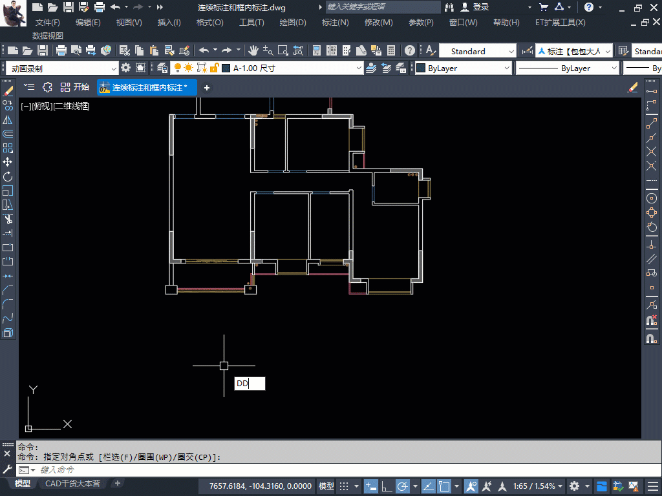Select the Pan hand tool
662x496 pixels.
click(x=253, y=50)
